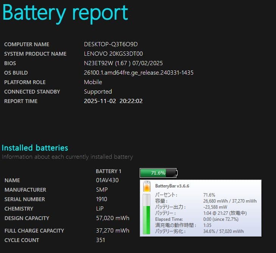The width and height of the screenshot is (276, 253).
Task: Click the COMPUTER NAME label
Action: [x=27, y=44]
